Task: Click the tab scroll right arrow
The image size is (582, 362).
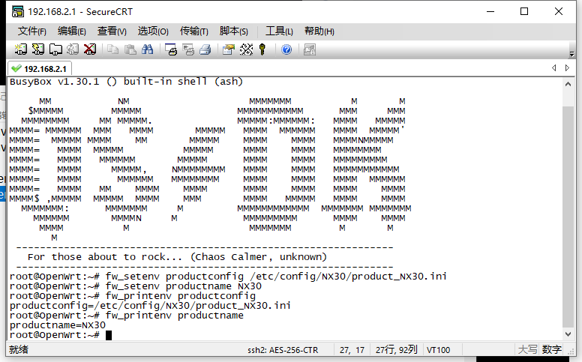Action: (567, 68)
